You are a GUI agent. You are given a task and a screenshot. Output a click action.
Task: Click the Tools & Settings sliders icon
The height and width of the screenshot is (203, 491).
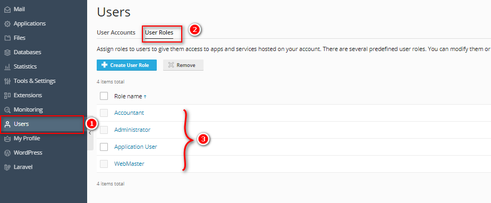pyautogui.click(x=7, y=81)
